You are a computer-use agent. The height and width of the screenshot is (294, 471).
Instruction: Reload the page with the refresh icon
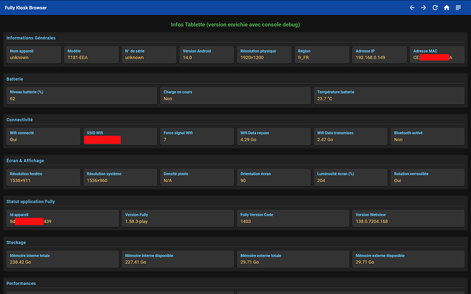[x=435, y=8]
